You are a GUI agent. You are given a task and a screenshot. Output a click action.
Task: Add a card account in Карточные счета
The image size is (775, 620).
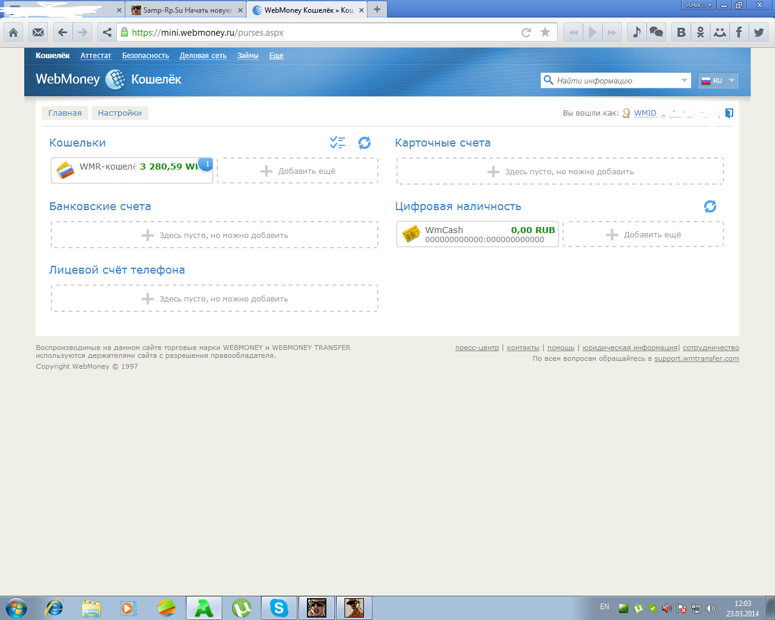pos(560,171)
